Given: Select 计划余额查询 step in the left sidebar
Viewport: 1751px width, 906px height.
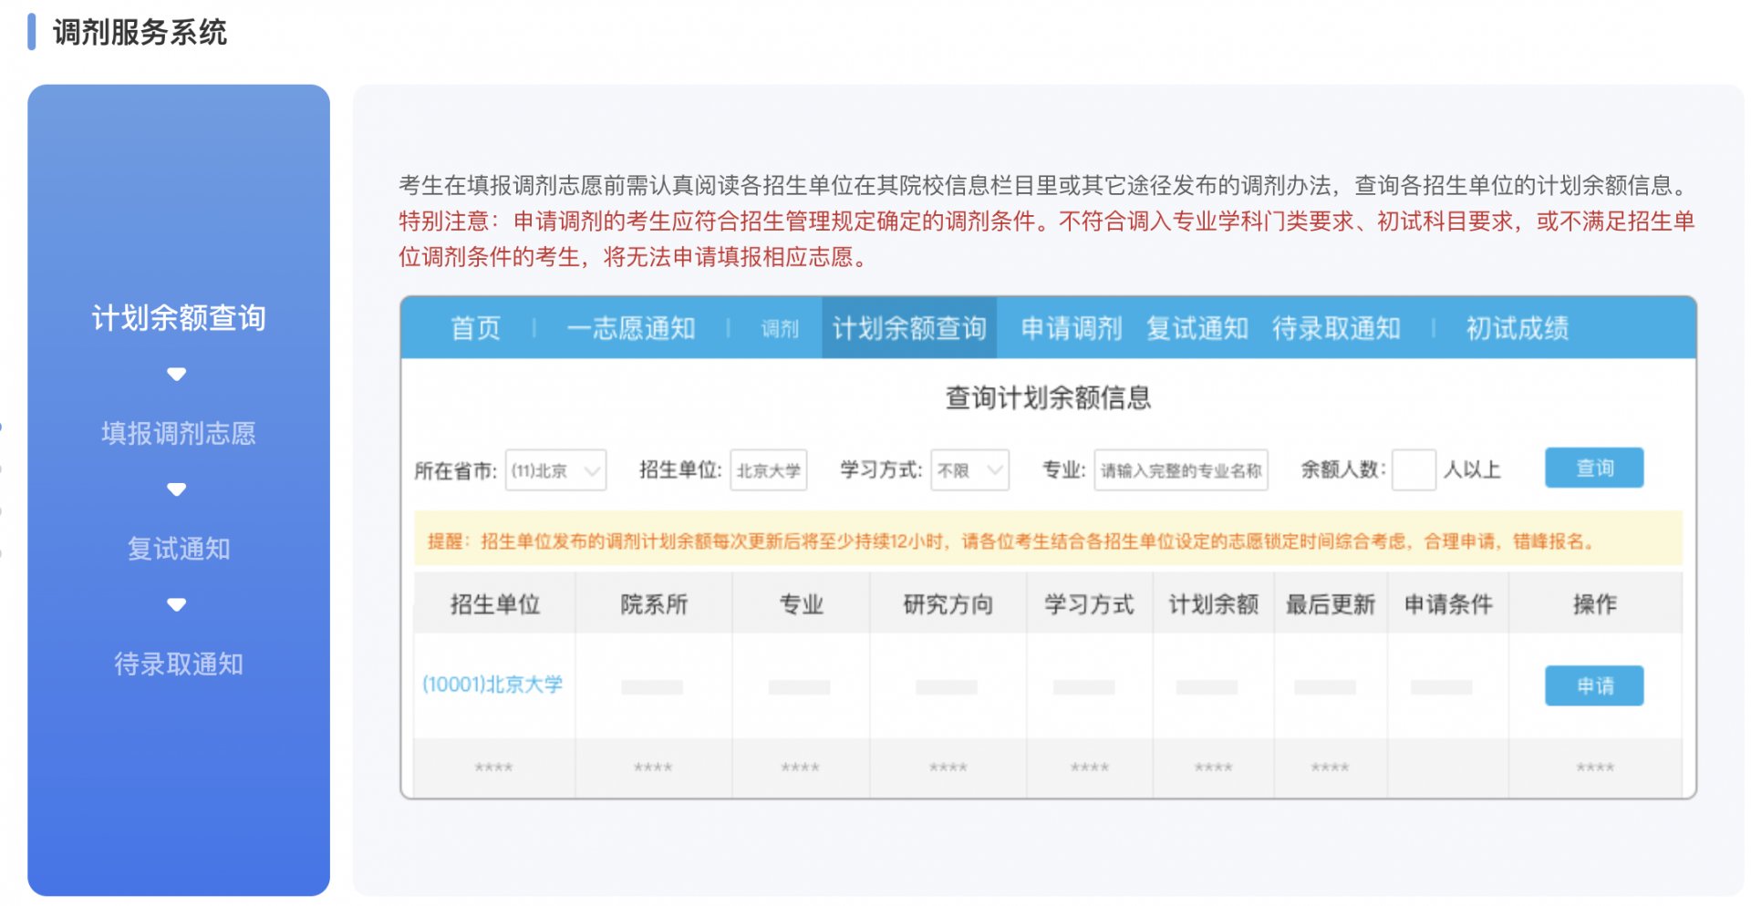Looking at the screenshot, I should coord(179,318).
